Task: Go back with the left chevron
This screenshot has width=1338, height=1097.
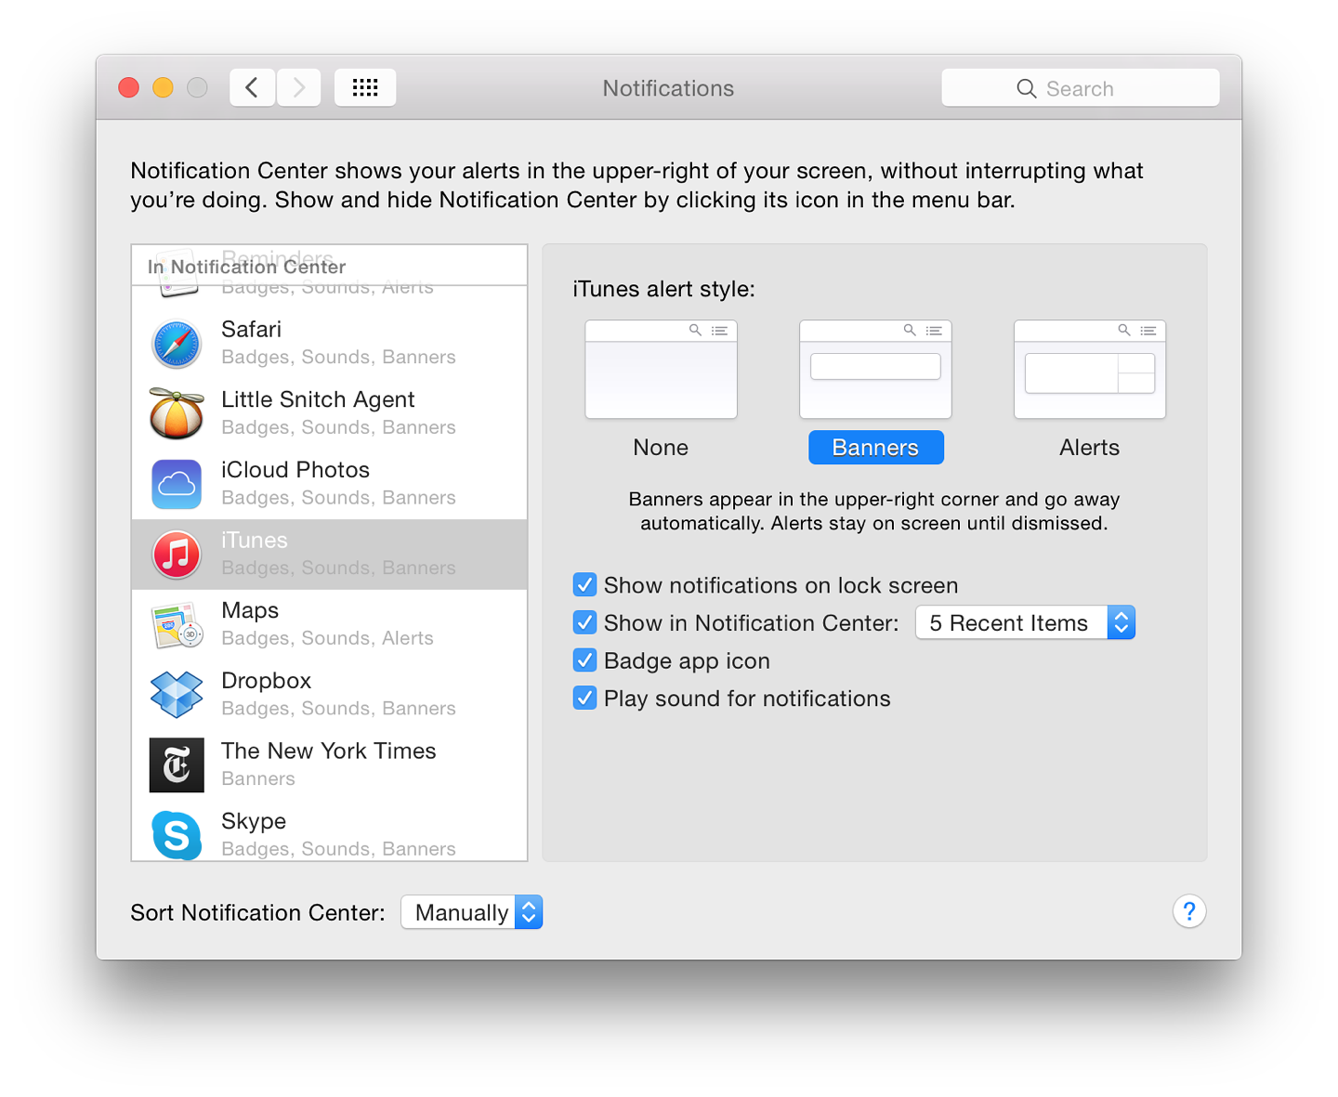Action: click(252, 87)
